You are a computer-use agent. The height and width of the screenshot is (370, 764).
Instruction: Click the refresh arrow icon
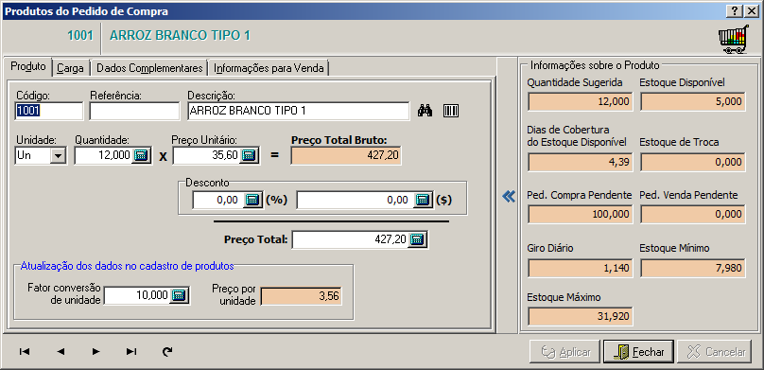click(167, 351)
